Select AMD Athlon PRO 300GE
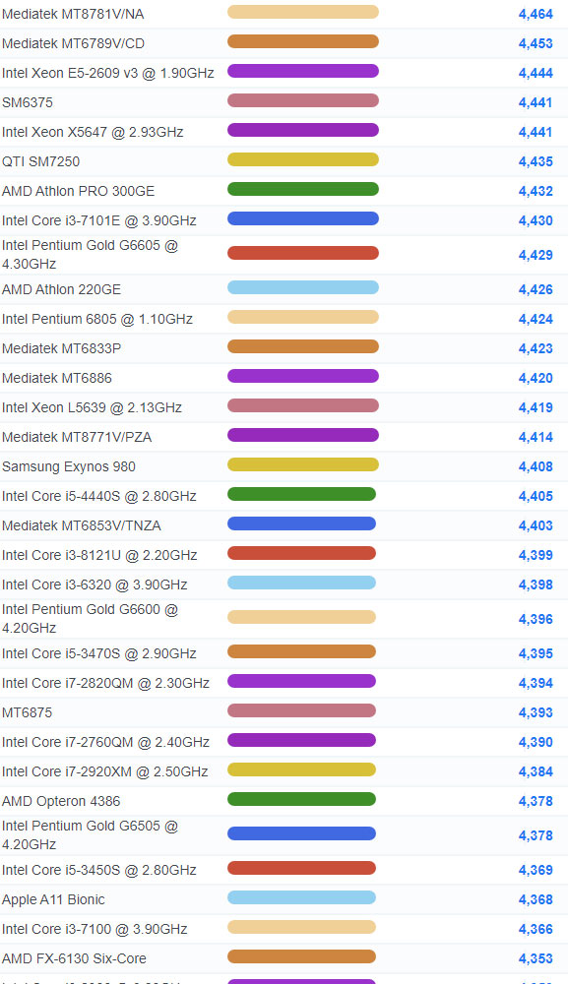Image resolution: width=568 pixels, height=984 pixels. tap(79, 191)
